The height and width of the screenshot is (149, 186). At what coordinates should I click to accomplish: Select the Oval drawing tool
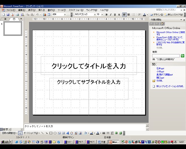point(55,133)
